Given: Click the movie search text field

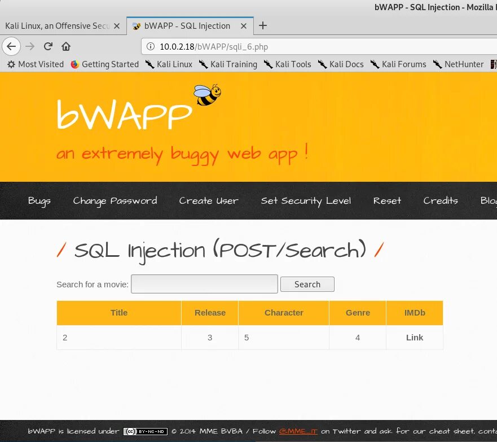Looking at the screenshot, I should [204, 284].
